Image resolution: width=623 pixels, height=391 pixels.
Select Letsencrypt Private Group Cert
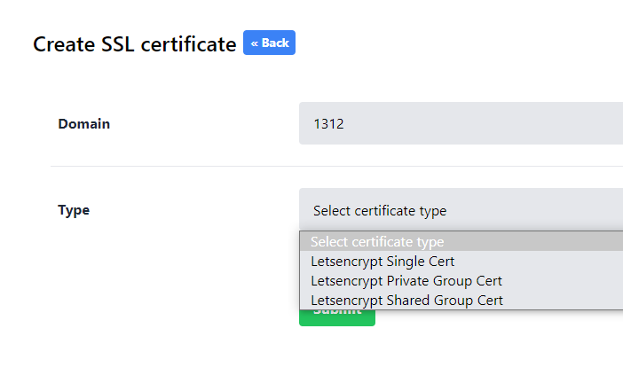406,281
